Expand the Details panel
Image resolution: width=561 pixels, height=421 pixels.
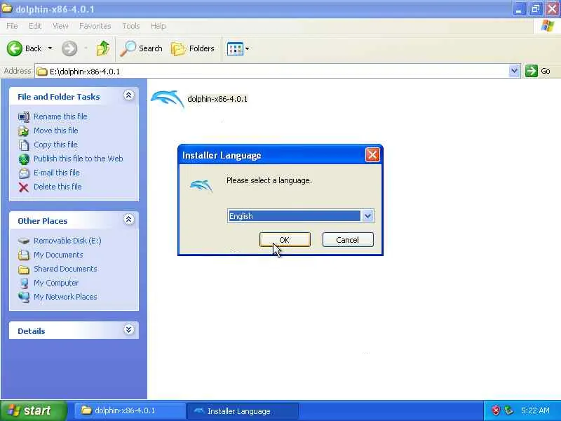click(129, 329)
